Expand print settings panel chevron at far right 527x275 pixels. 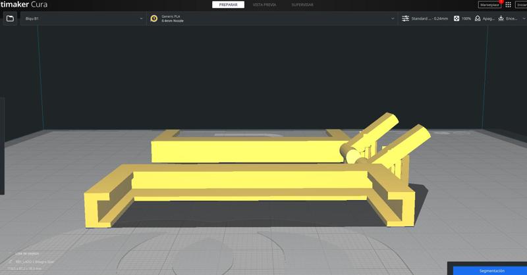tap(524, 19)
